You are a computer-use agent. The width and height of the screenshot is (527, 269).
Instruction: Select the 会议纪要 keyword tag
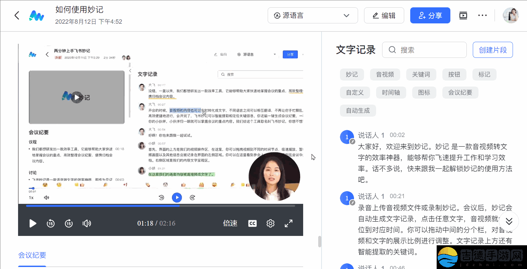(x=460, y=93)
